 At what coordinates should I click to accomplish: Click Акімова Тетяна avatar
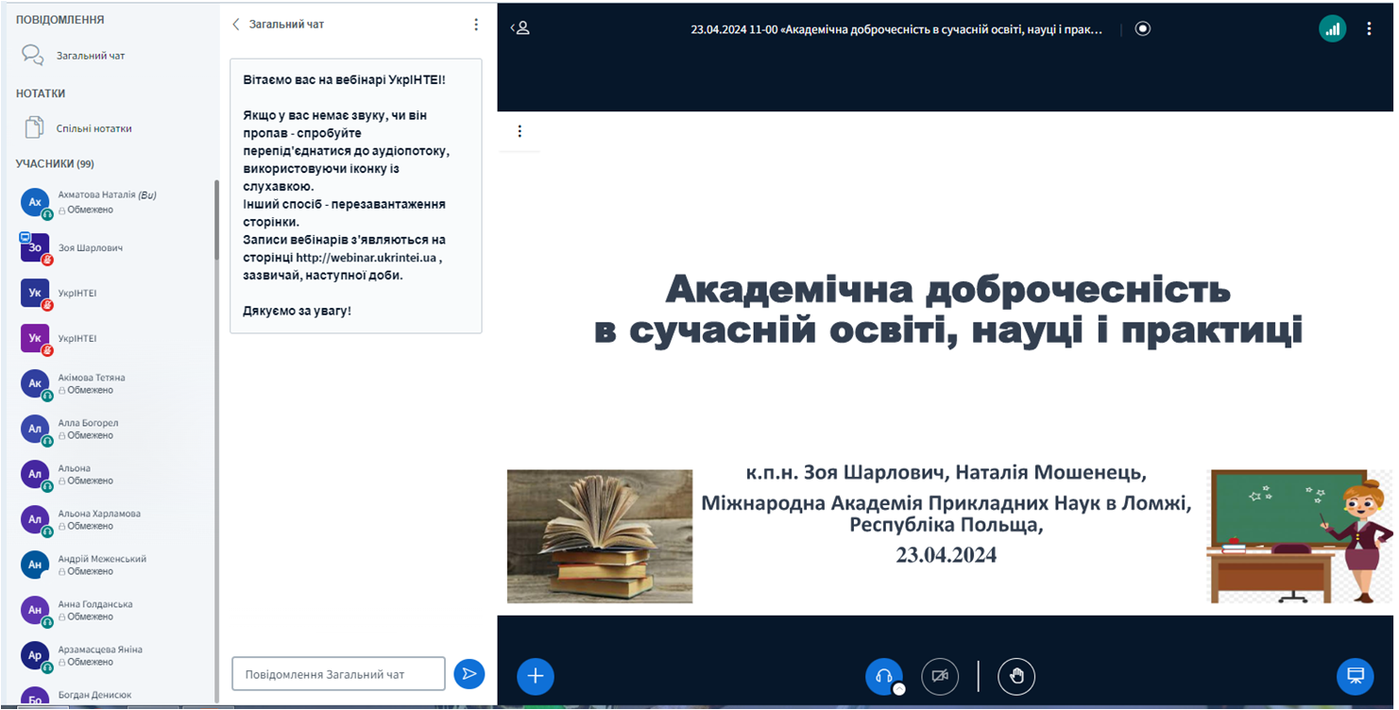click(35, 383)
